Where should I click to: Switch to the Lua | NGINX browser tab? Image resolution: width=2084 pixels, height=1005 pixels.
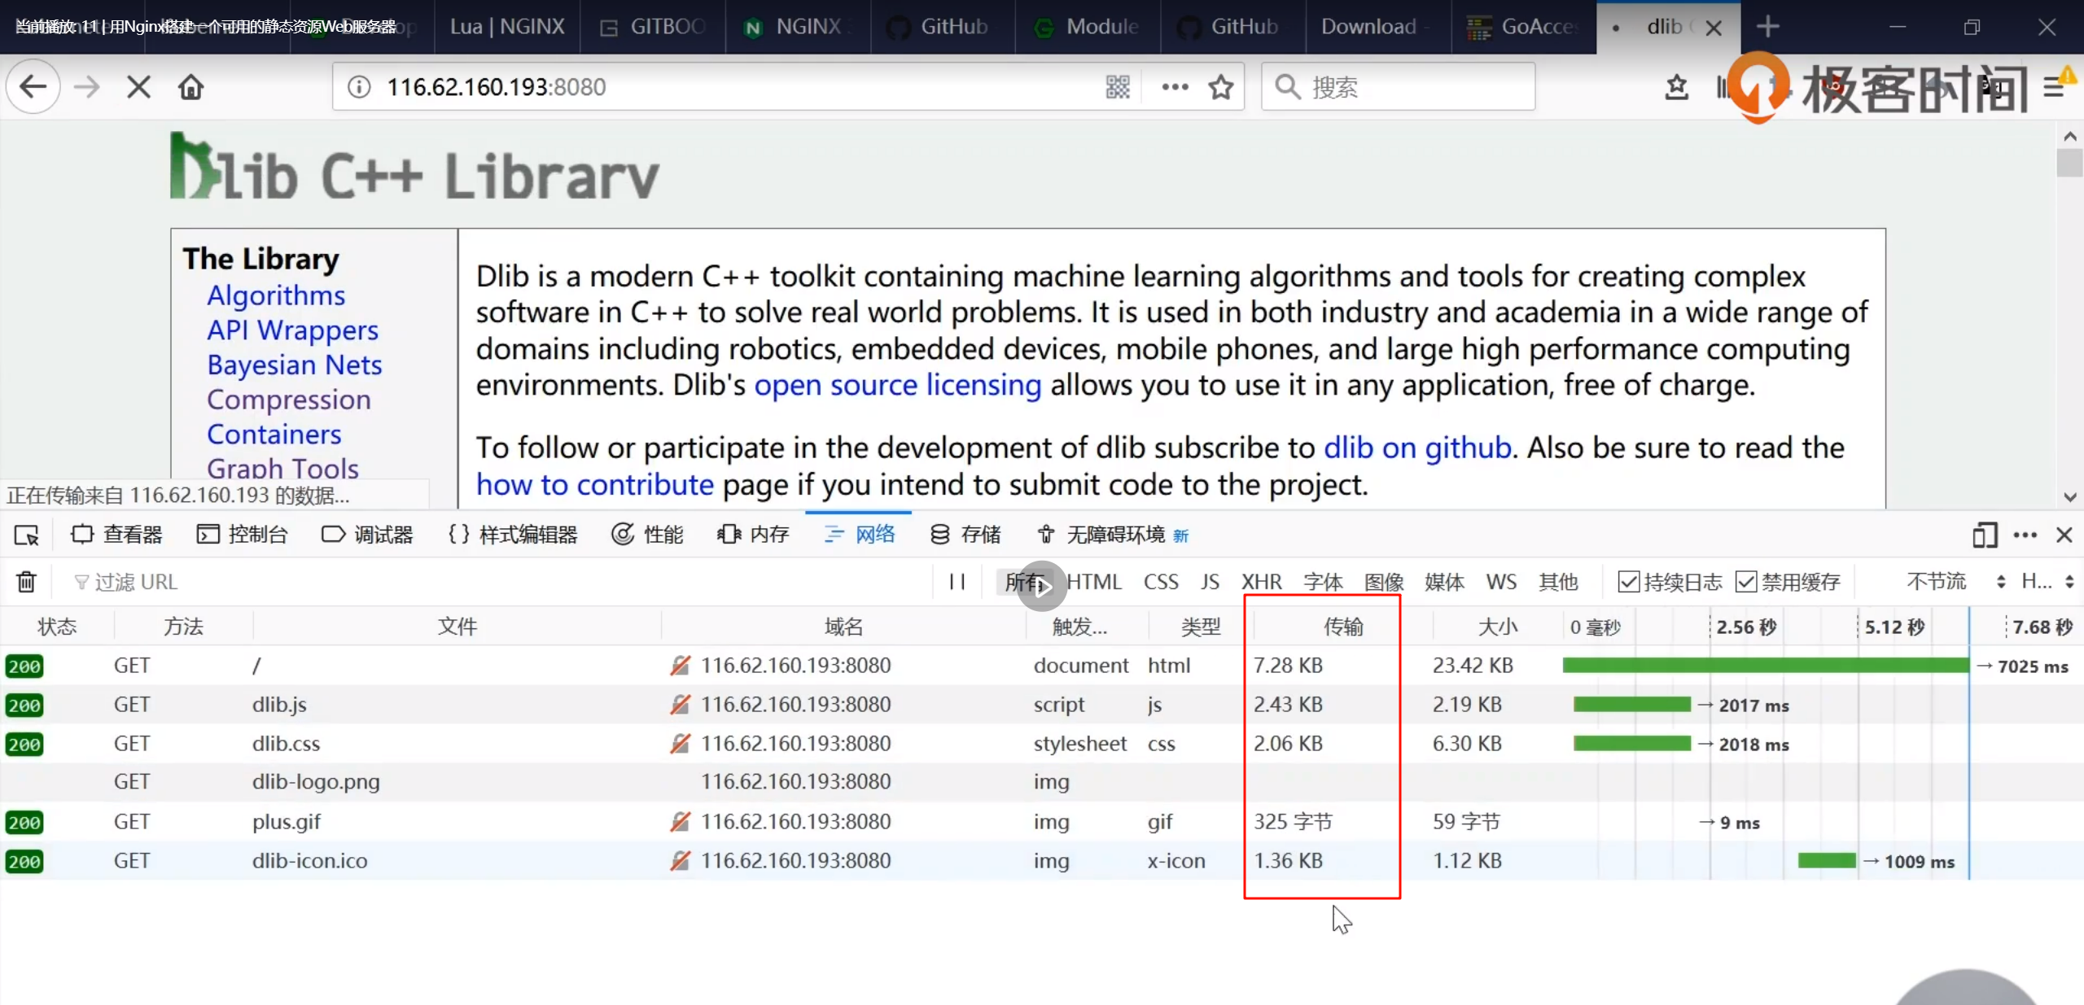point(507,27)
